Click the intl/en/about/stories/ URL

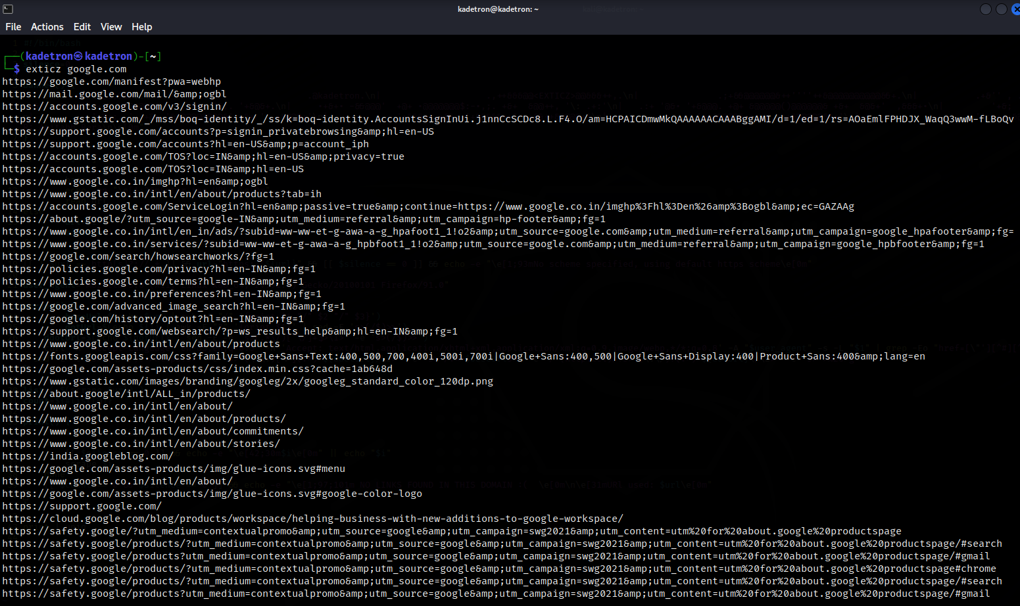(x=141, y=444)
